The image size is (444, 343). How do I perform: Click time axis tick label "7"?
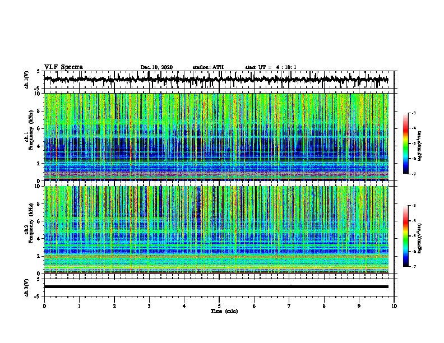tap(289, 306)
